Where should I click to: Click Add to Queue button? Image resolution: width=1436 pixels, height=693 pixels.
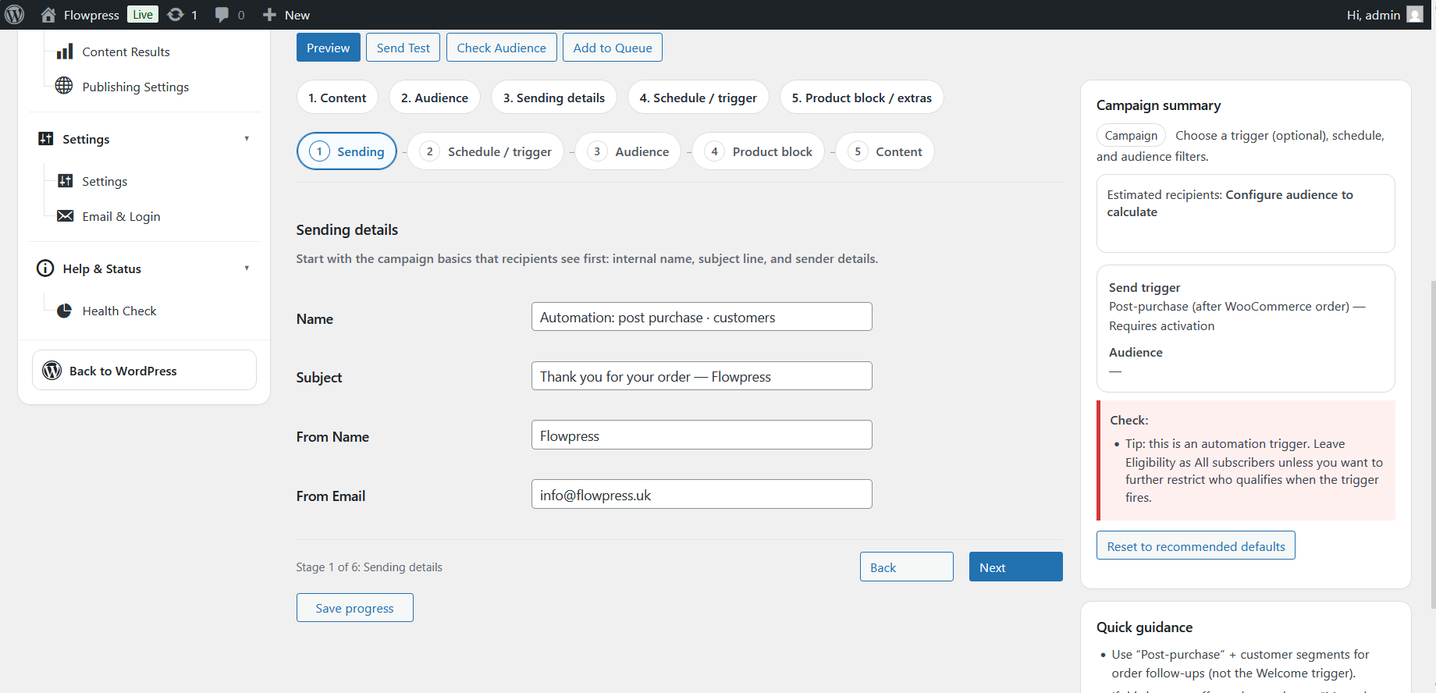click(x=613, y=48)
